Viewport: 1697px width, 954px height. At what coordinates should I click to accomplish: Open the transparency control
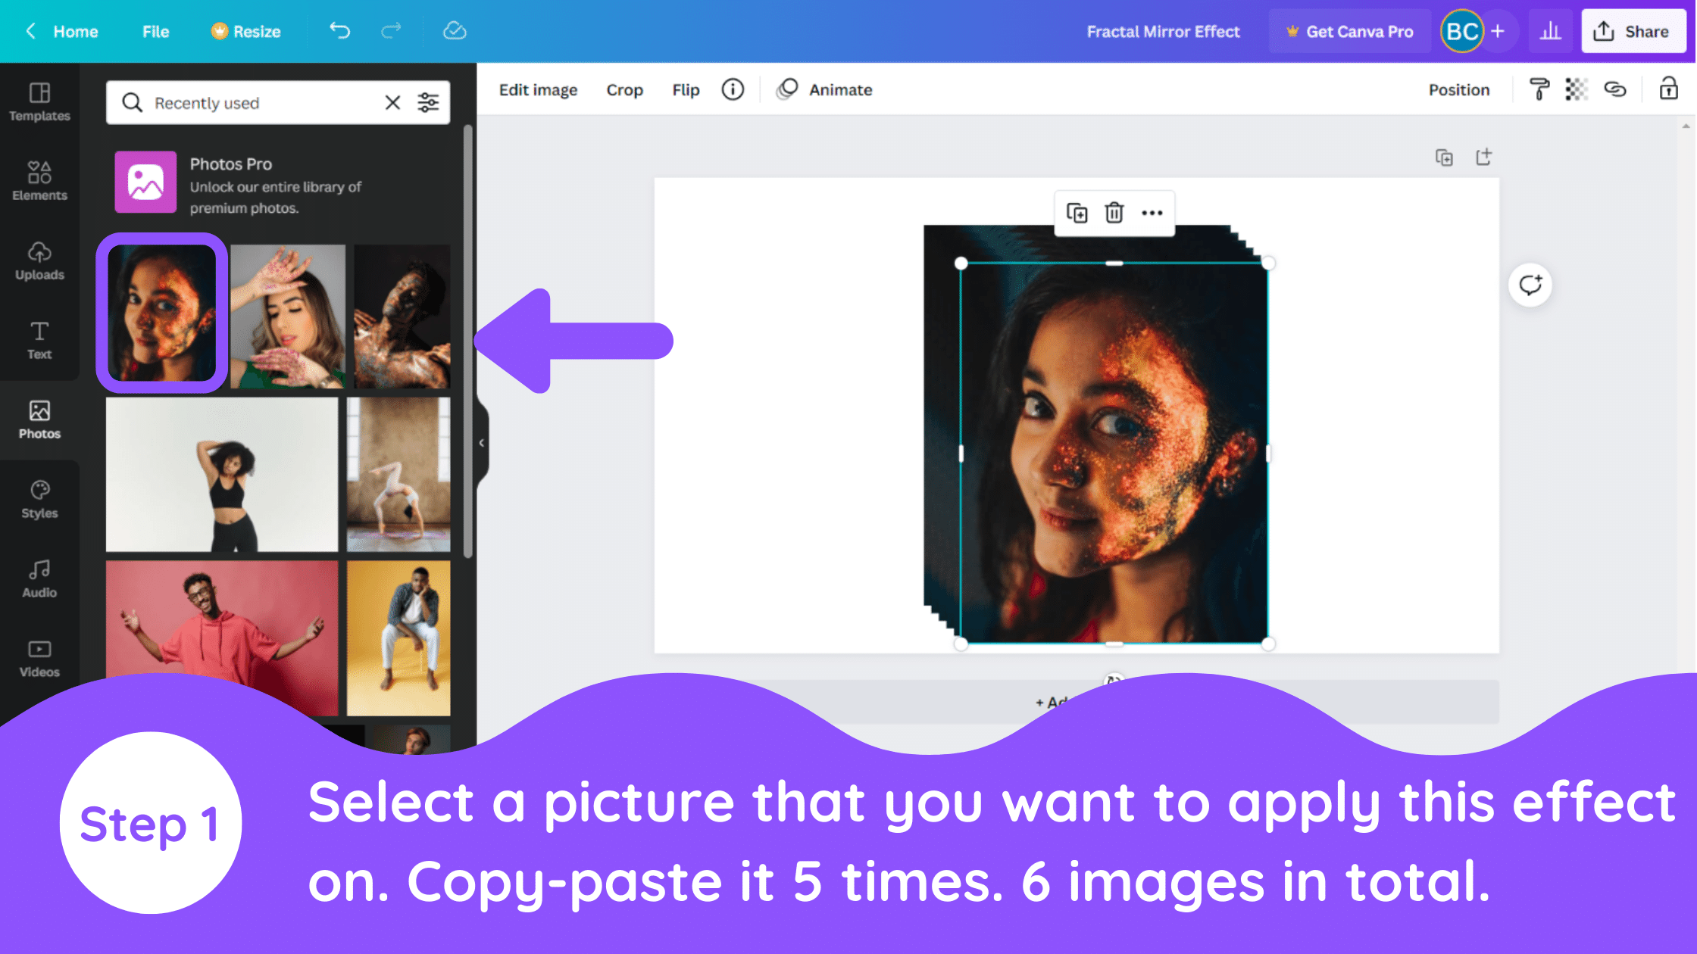coord(1577,89)
